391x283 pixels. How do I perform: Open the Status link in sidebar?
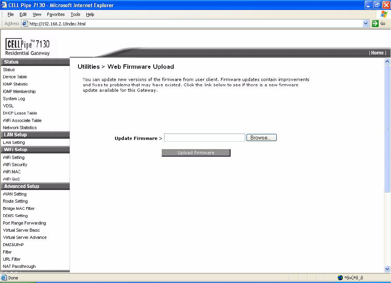(x=9, y=70)
